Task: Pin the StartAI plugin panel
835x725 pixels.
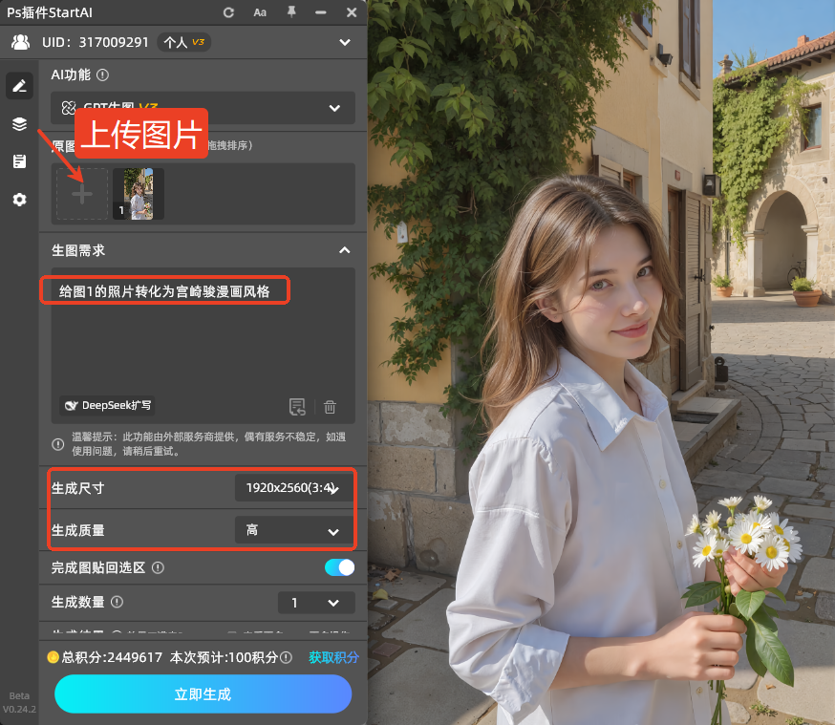Action: 291,11
